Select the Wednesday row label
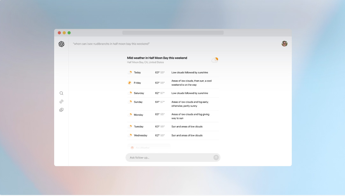Viewport: 345px width, 196px height. point(140,135)
